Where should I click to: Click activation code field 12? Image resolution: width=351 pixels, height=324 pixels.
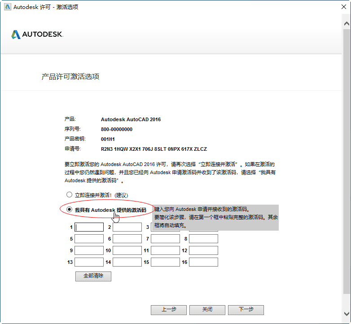(x=203, y=250)
